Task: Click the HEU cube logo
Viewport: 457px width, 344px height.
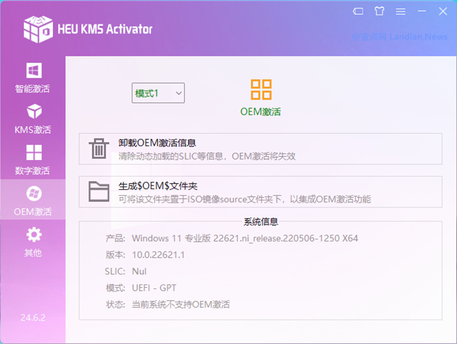Action: coord(38,29)
